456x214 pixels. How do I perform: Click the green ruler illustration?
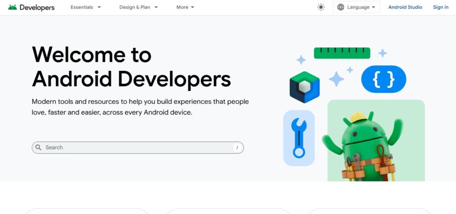[342, 53]
